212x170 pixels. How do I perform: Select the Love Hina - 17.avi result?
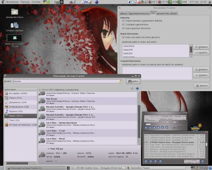88,133
